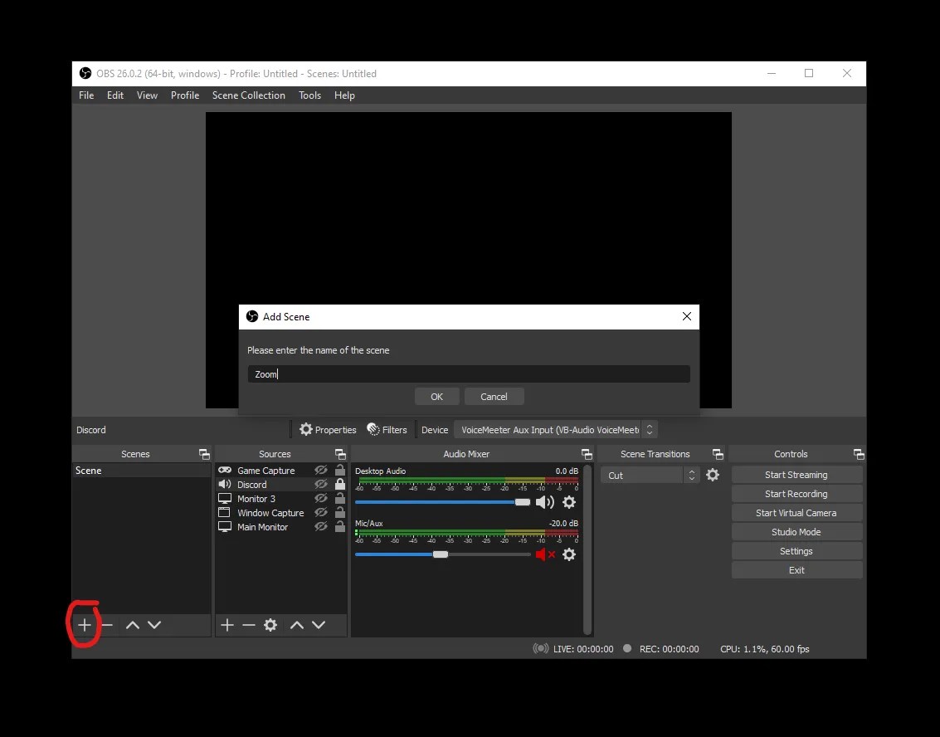Open source Properties via the gear icon

270,625
